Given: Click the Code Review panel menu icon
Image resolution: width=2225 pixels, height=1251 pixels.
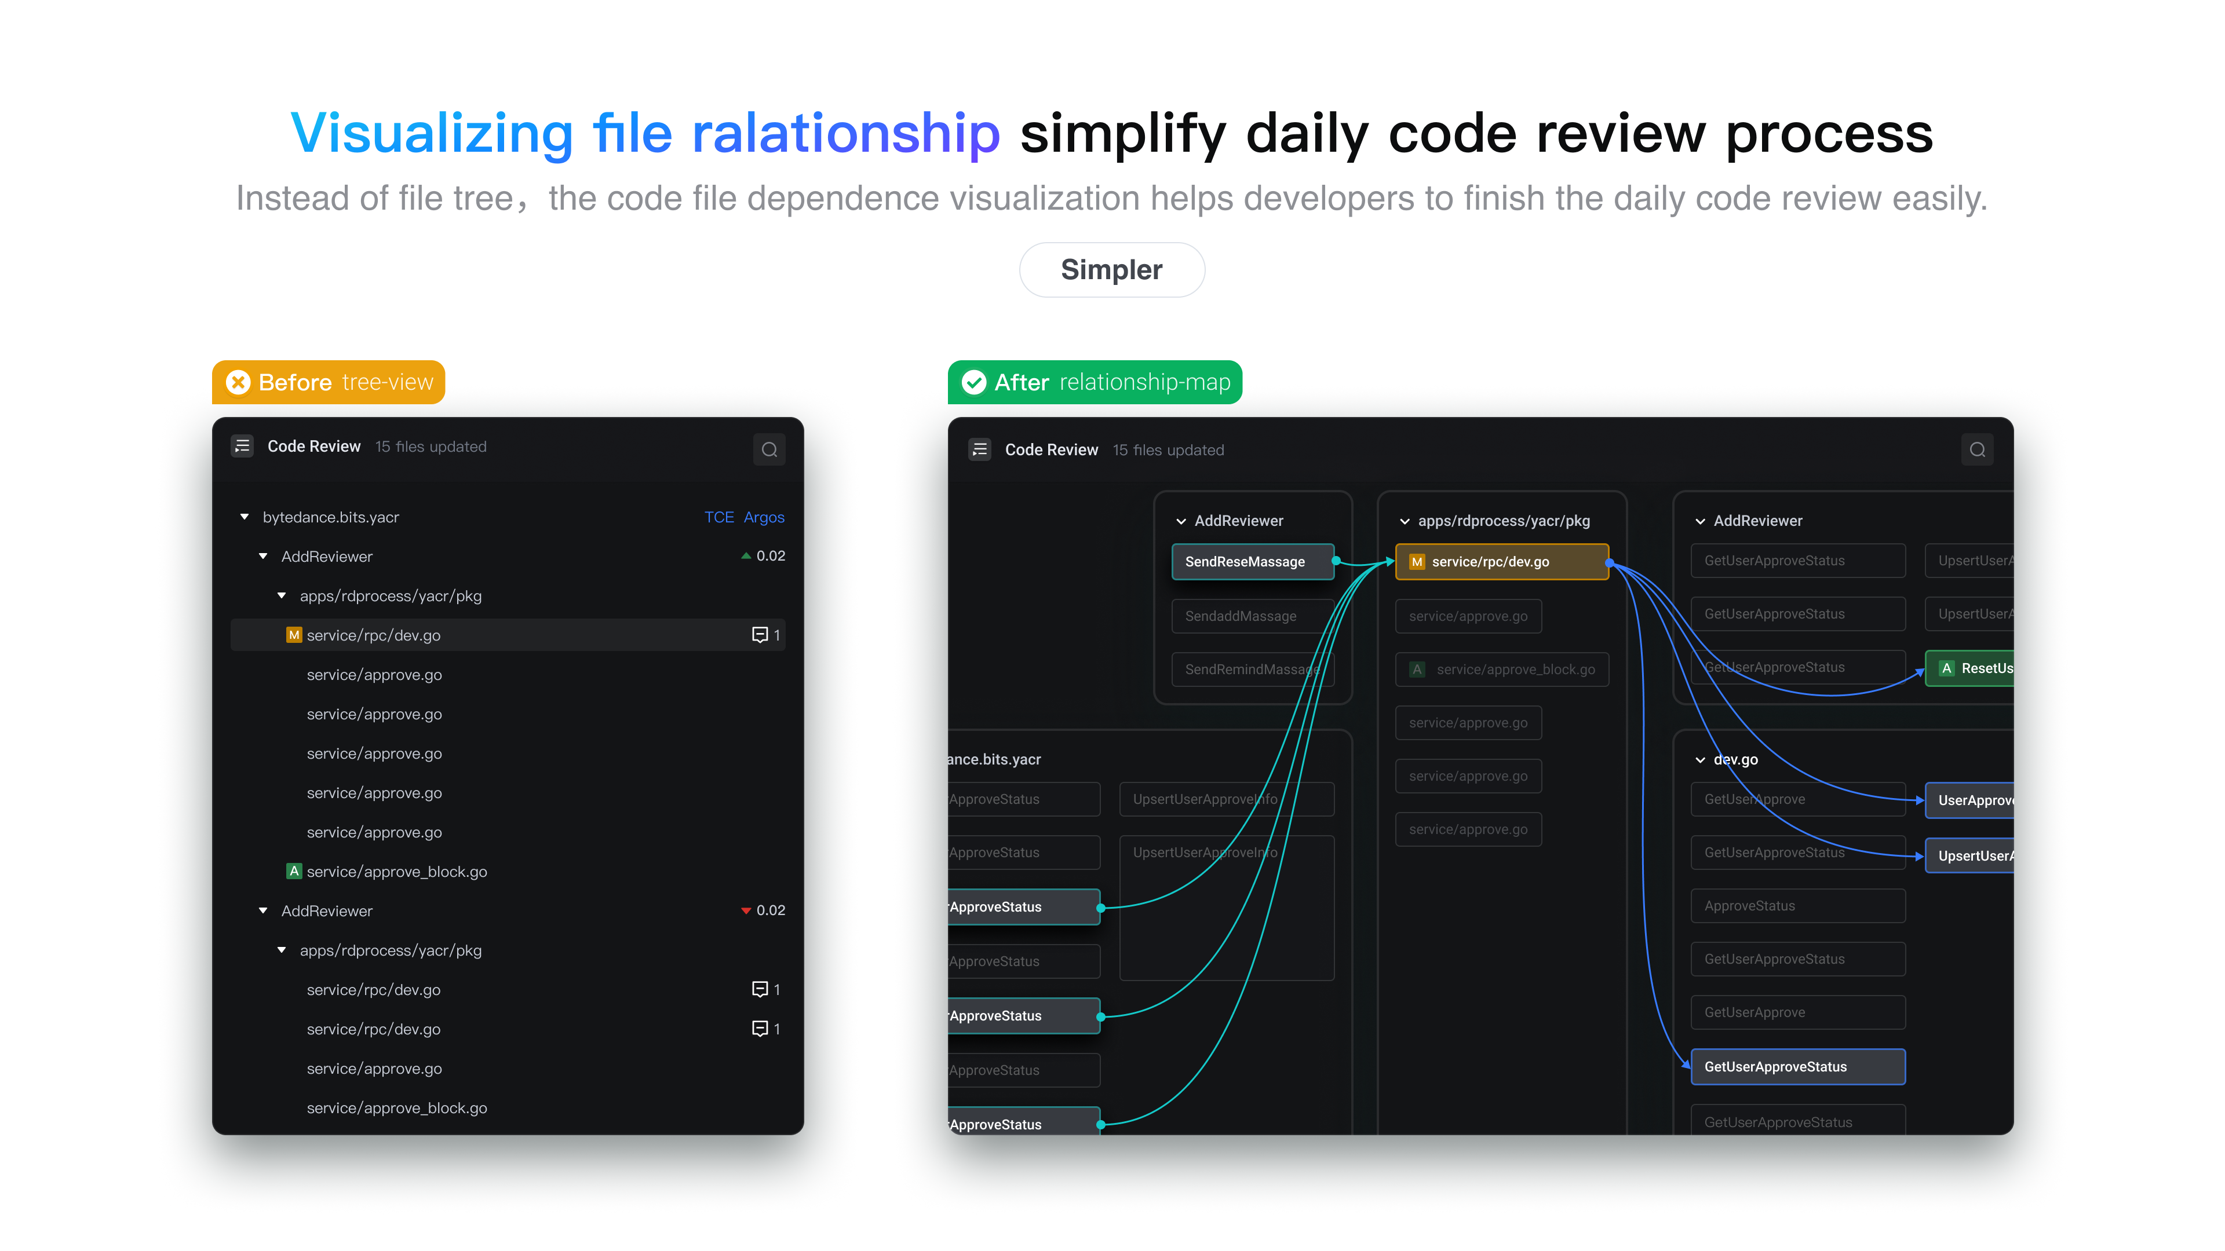Looking at the screenshot, I should pyautogui.click(x=245, y=449).
